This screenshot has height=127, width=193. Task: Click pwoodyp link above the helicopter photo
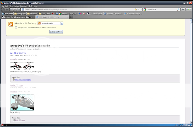point(14,59)
